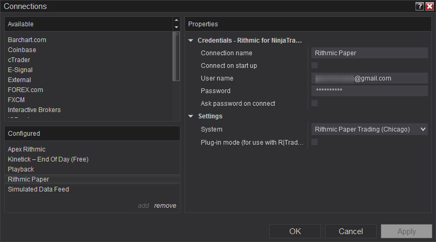Click the Password field
The image size is (436, 242).
point(370,90)
